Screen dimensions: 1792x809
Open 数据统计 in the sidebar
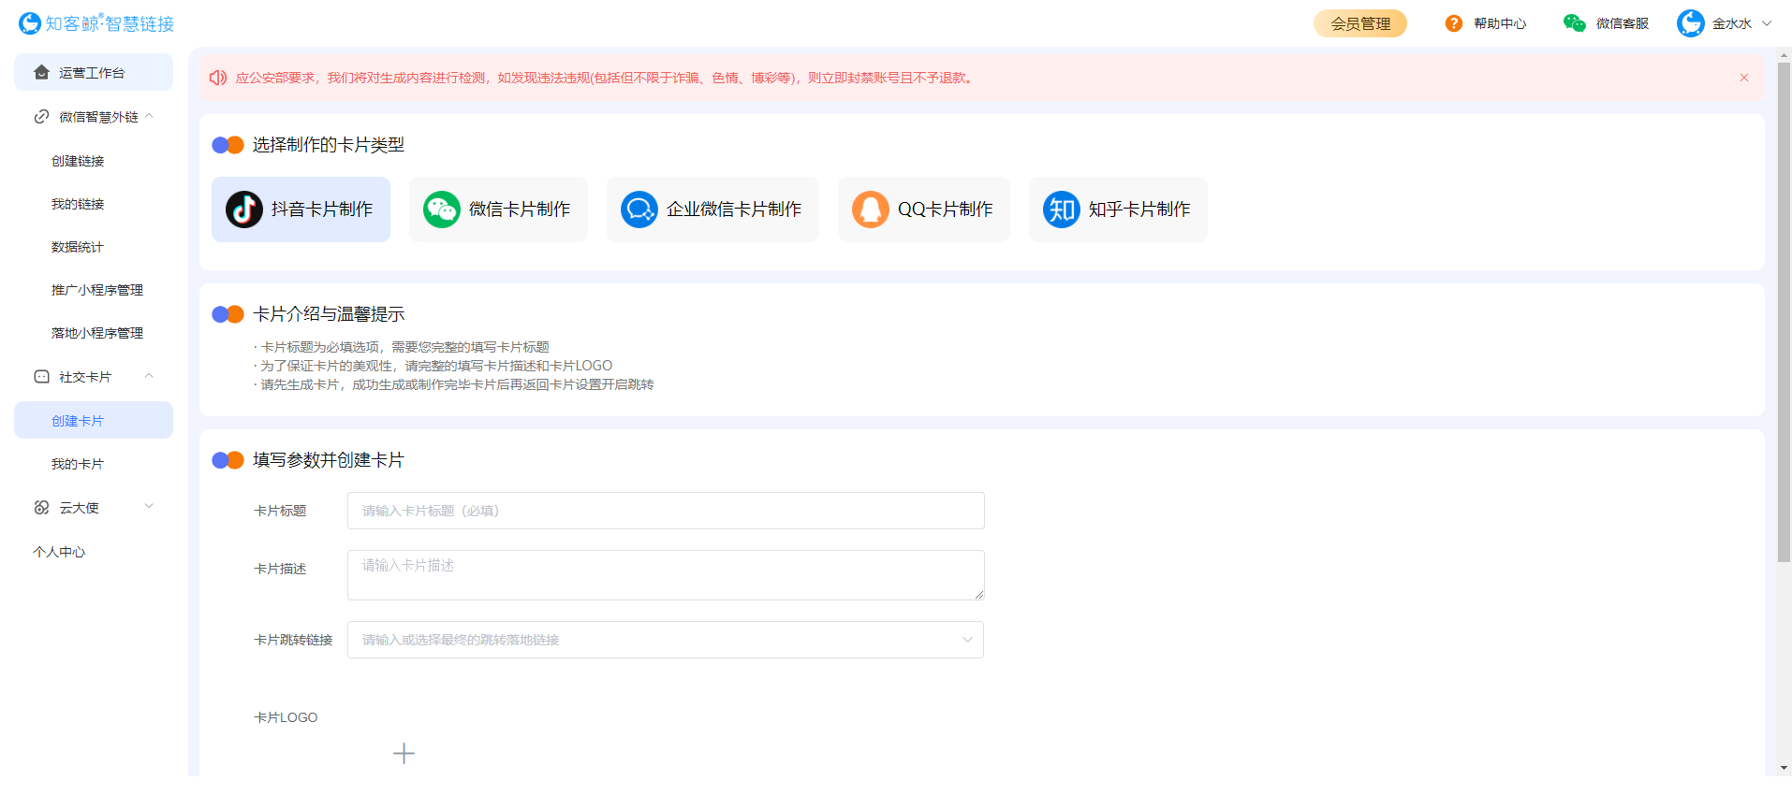(x=78, y=247)
